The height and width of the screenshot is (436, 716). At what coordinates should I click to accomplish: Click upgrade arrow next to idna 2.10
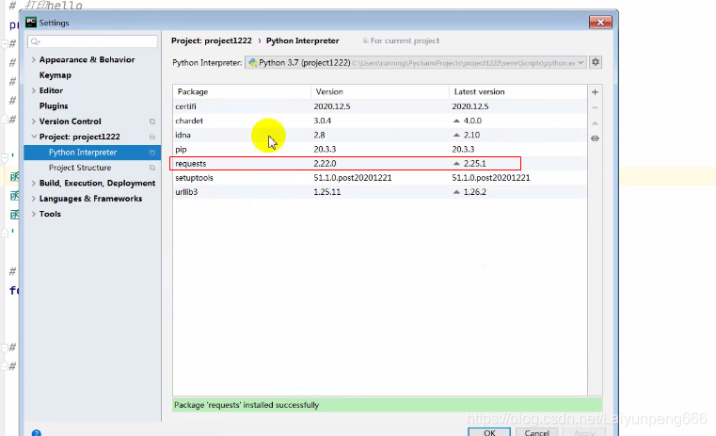456,136
